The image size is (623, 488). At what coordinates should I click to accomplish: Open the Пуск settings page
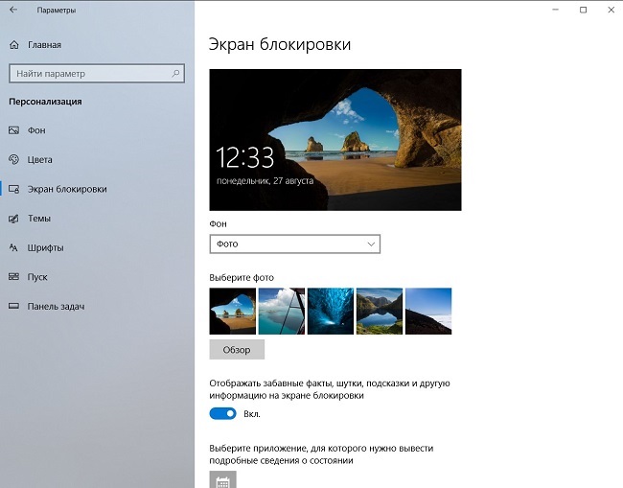point(37,277)
